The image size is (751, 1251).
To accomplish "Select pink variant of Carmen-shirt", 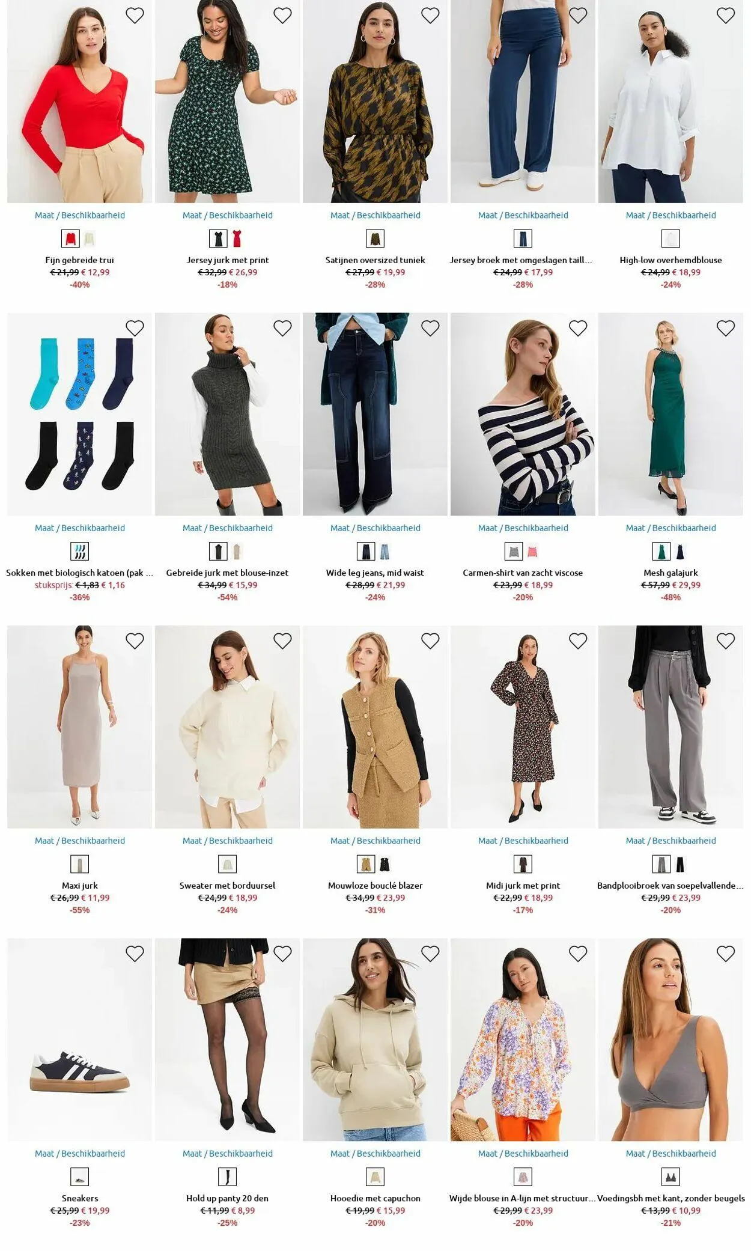I will point(533,551).
